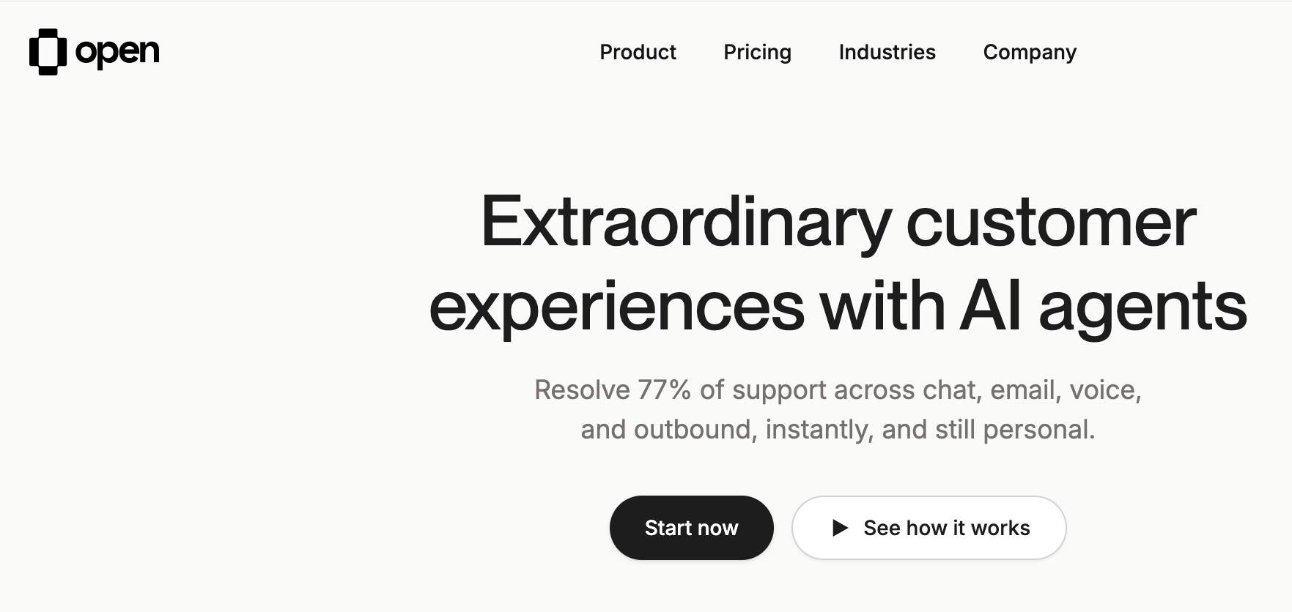Click the "and outbound, instantly" subheading line
This screenshot has width=1292, height=612.
(x=838, y=430)
